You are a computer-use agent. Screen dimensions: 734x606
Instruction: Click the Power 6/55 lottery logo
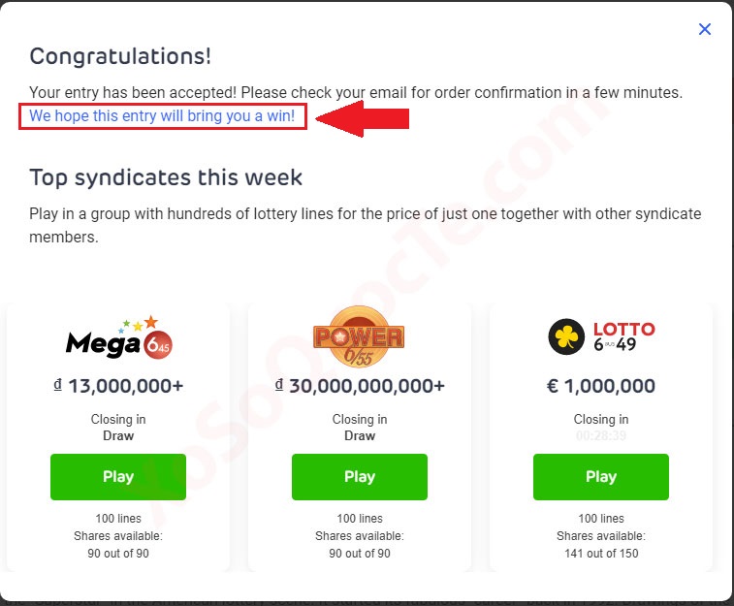(359, 337)
